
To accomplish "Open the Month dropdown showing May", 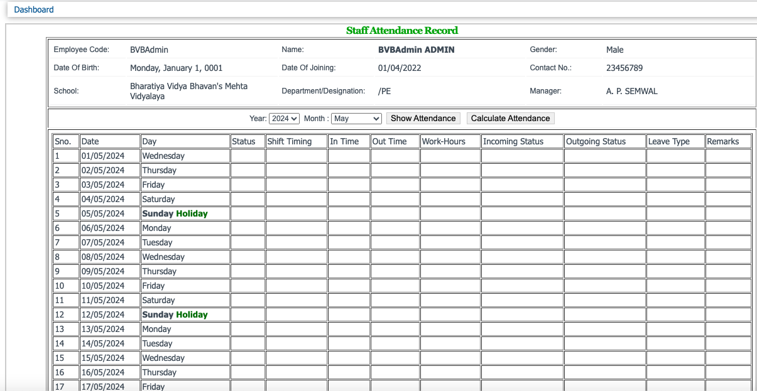I will [356, 118].
